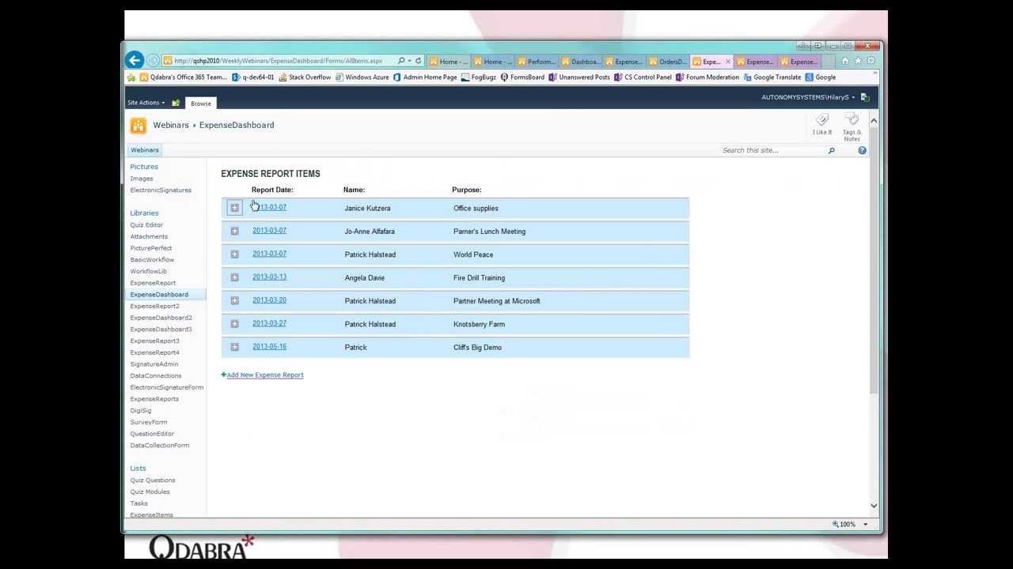Select the Browse ribbon tab
The height and width of the screenshot is (569, 1013).
201,104
